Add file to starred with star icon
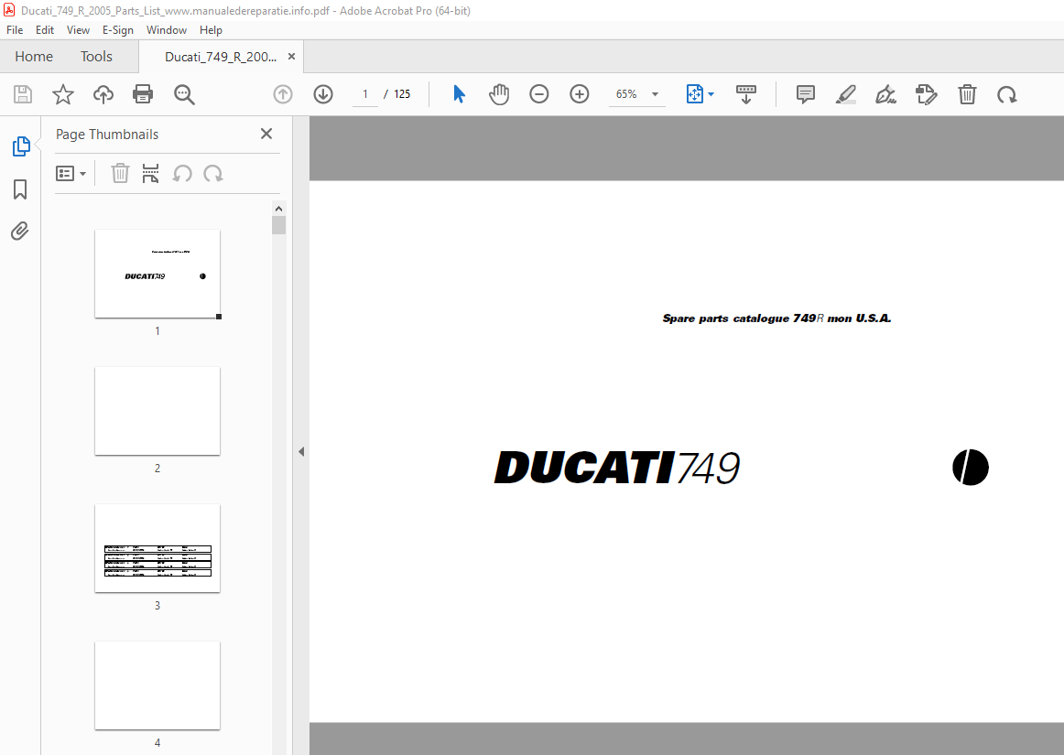This screenshot has width=1064, height=755. point(63,94)
